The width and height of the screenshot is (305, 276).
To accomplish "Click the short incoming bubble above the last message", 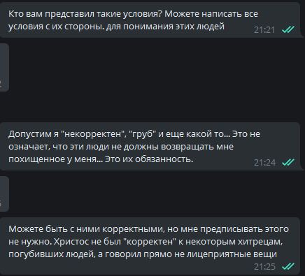I will 4,194.
